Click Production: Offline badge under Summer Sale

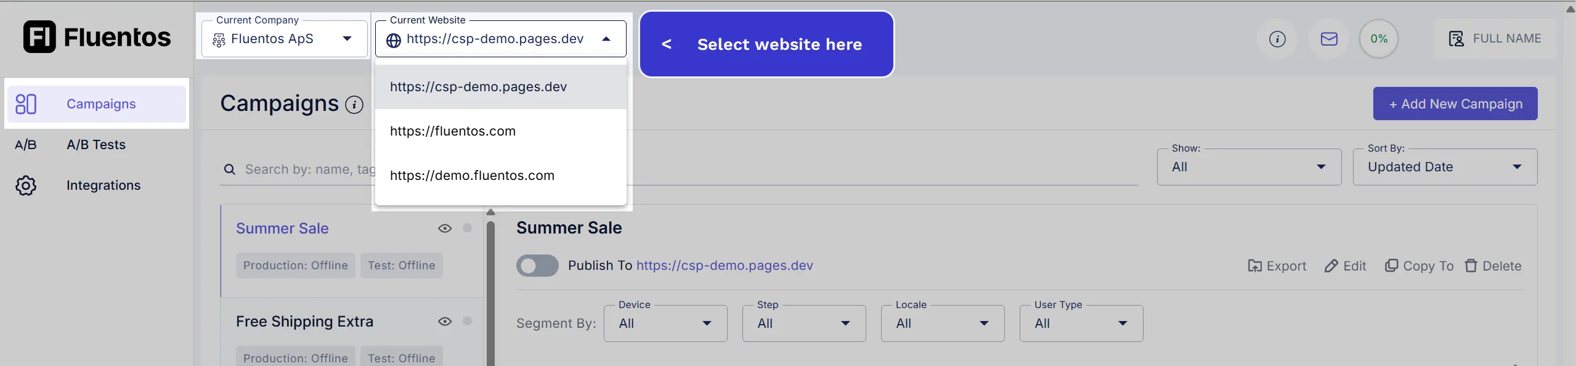click(296, 266)
